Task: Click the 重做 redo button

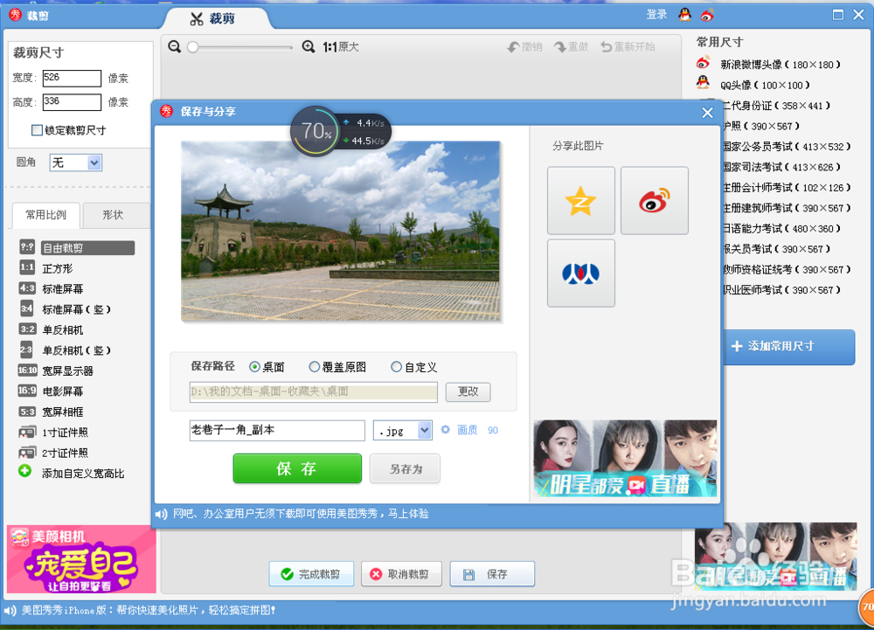Action: tap(571, 47)
